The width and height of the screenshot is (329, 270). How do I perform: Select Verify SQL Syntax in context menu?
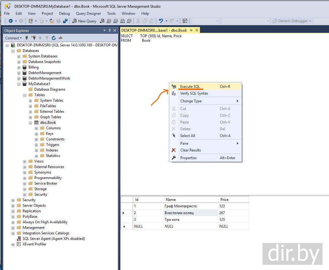(194, 93)
